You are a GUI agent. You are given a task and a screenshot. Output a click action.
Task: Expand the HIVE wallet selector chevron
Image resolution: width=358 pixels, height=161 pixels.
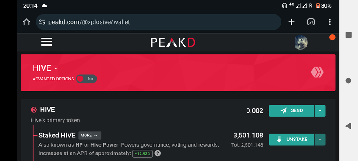(x=56, y=68)
